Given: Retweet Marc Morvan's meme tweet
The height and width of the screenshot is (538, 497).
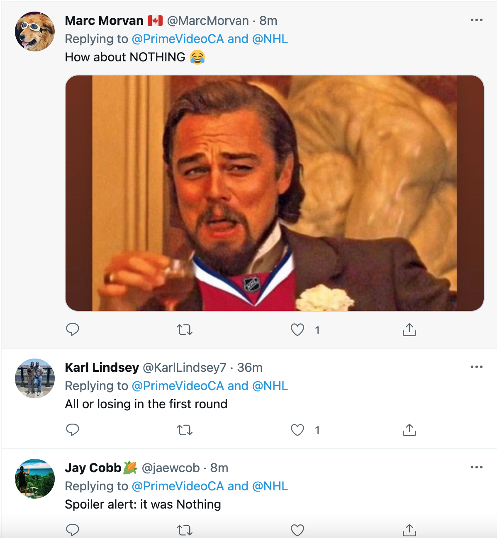Looking at the screenshot, I should pos(185,330).
